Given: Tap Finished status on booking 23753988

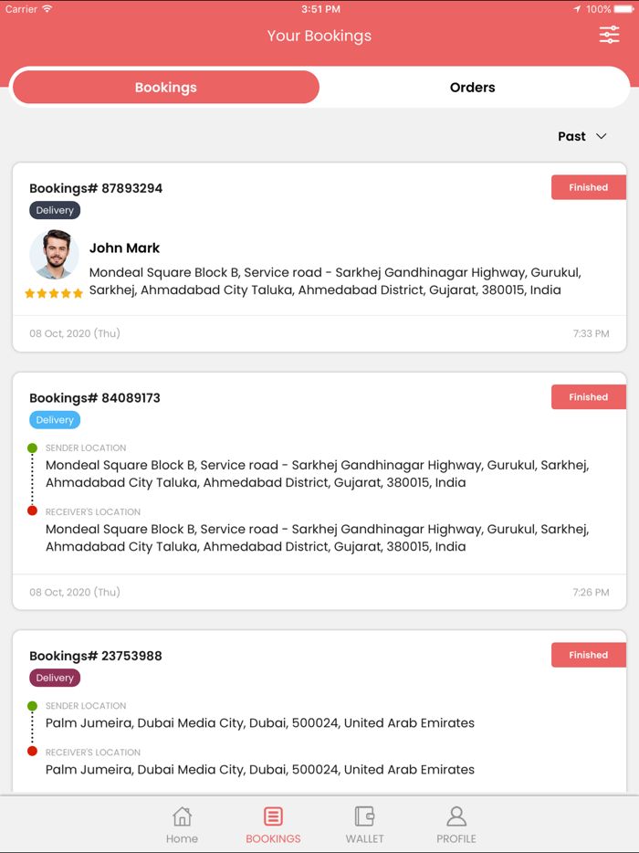Looking at the screenshot, I should [x=588, y=655].
